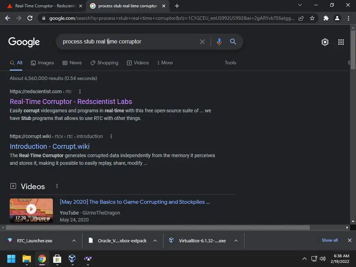356x267 pixels.
Task: Open options for corrupt.wiki result
Action: [111, 136]
